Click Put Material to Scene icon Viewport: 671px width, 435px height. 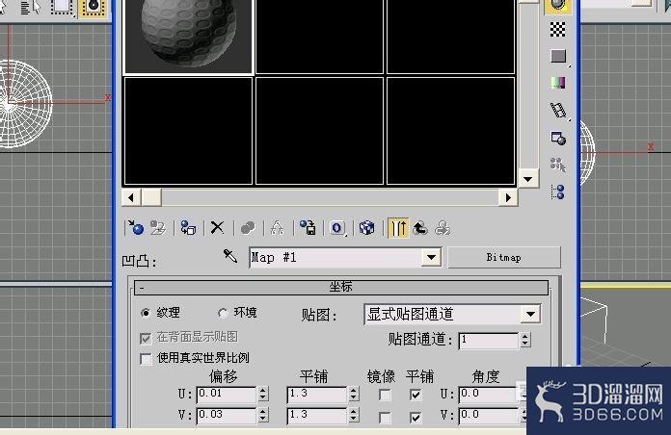[x=158, y=228]
